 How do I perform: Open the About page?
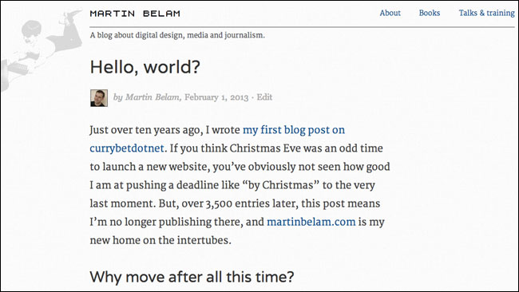(390, 13)
